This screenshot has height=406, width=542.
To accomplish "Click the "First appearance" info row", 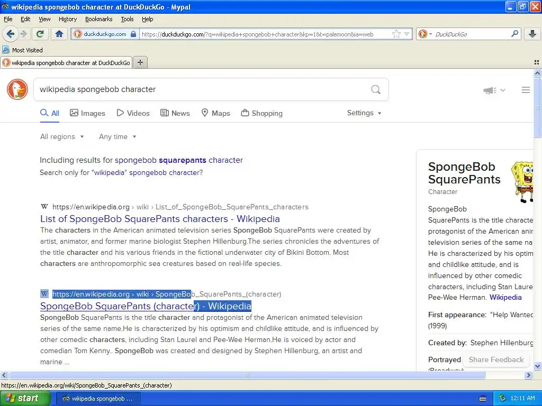I will click(481, 320).
